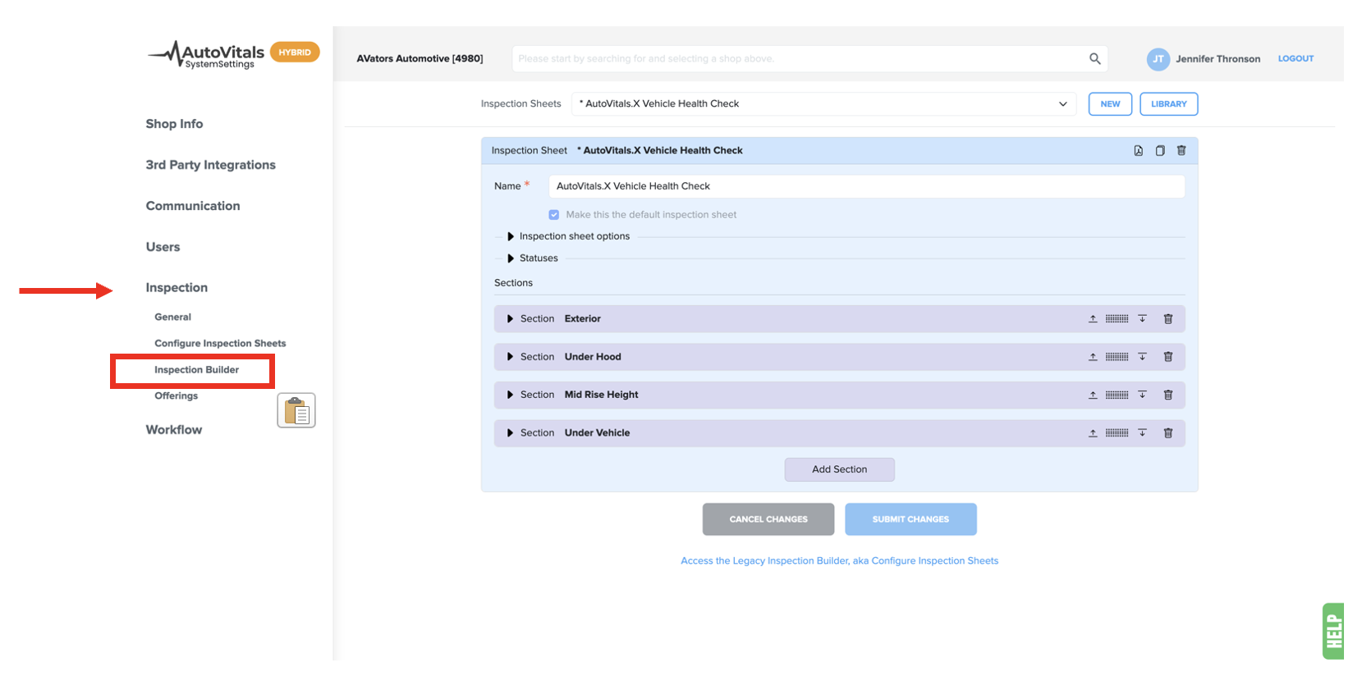
Task: Expand the Mid Rise Height section
Action: point(510,395)
